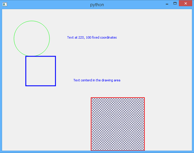The width and height of the screenshot is (194, 153).
Task: Minimize the python window
Action: pos(167,4)
